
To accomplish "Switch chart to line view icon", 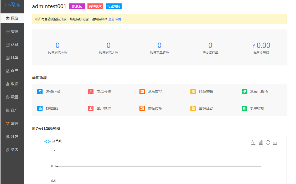I will coord(253,142).
